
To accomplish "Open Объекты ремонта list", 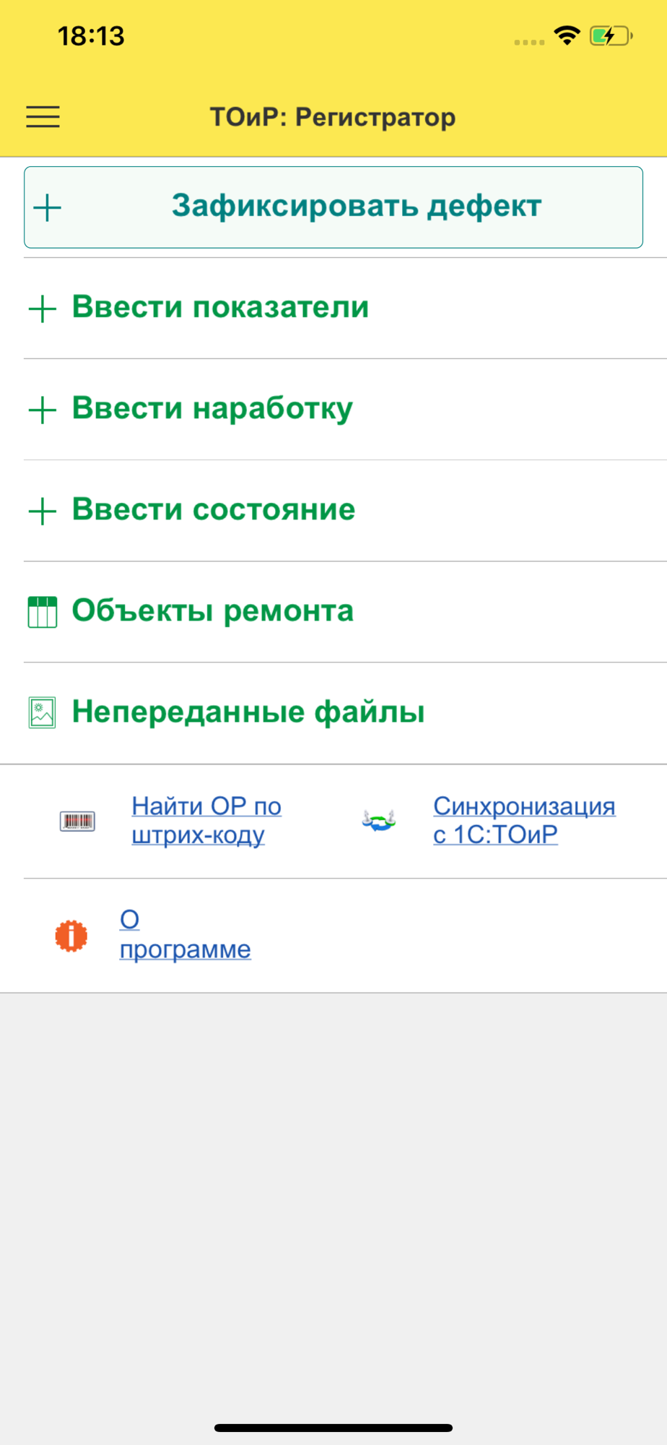I will [345, 611].
